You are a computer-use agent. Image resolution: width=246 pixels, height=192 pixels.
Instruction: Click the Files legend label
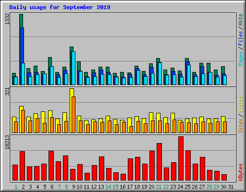[x=241, y=38]
